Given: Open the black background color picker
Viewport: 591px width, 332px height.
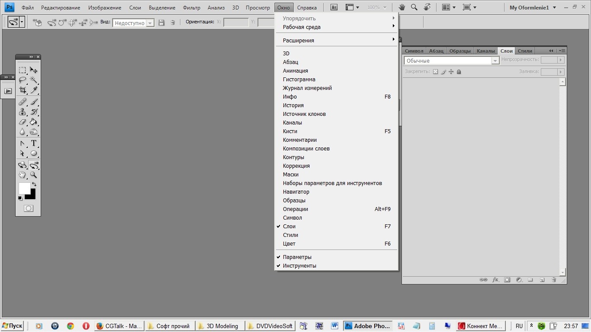Looking at the screenshot, I should coord(32,196).
